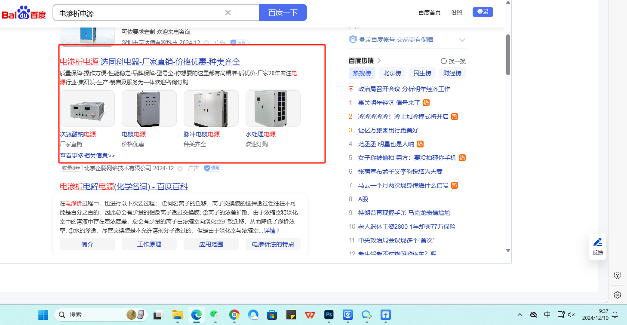Toggle the volume mute icon in system tray

click(x=572, y=315)
